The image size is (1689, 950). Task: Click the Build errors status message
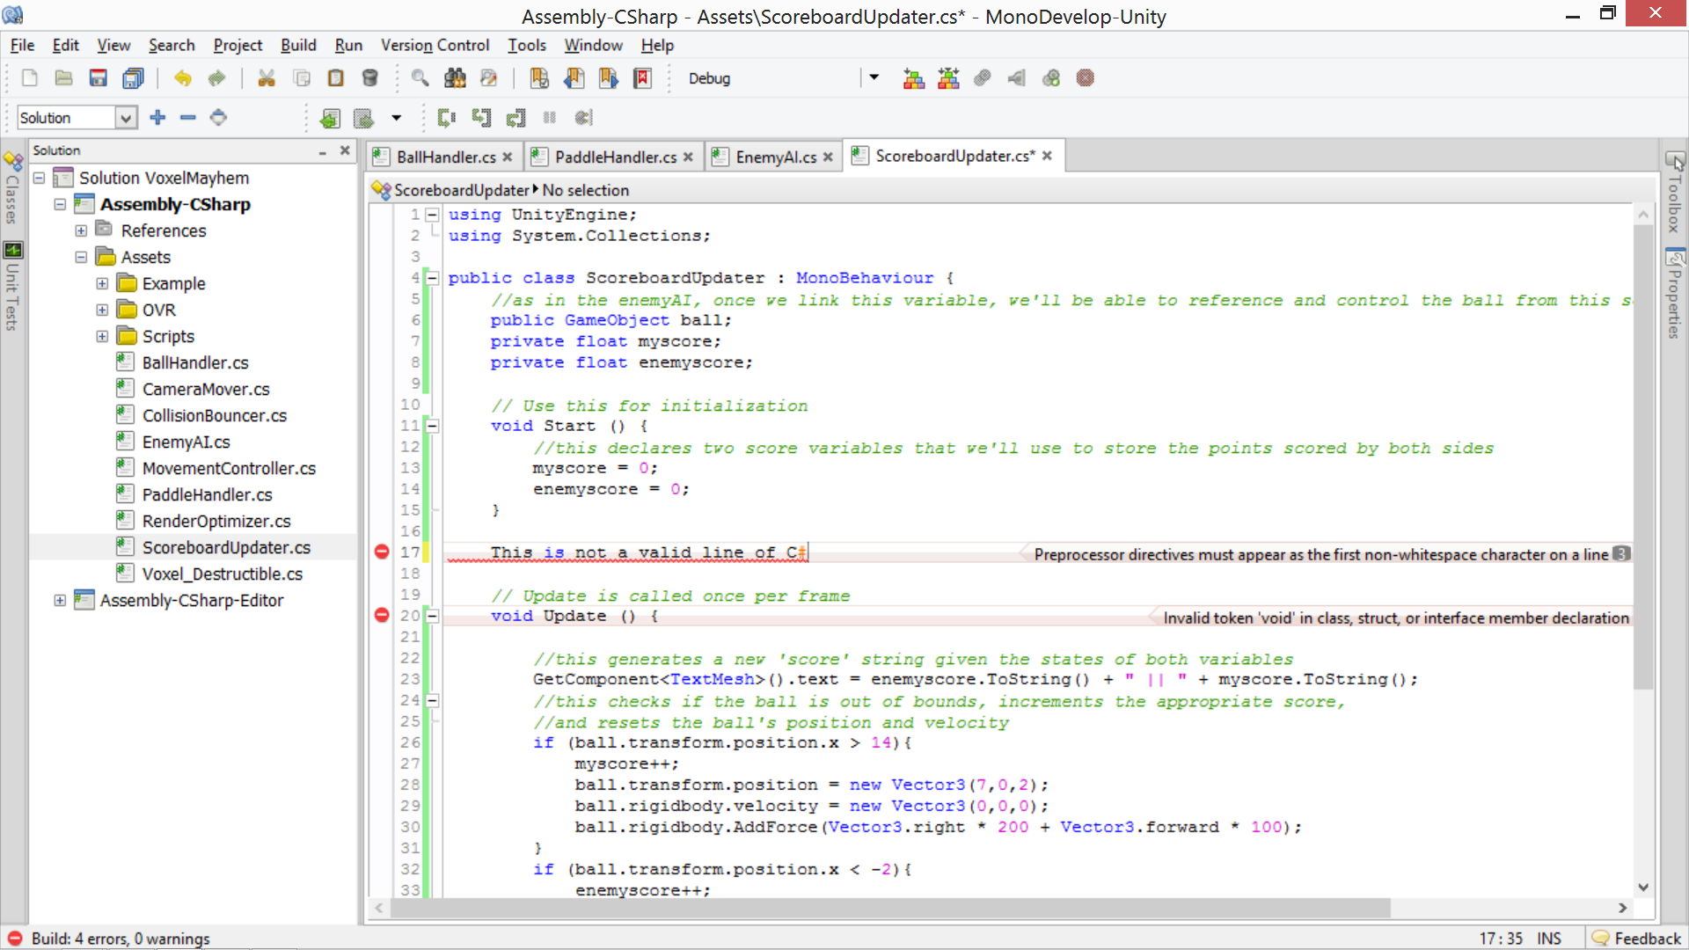click(x=121, y=938)
